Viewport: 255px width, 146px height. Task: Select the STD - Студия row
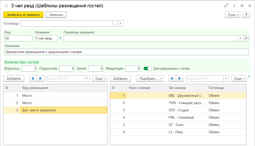(178, 110)
